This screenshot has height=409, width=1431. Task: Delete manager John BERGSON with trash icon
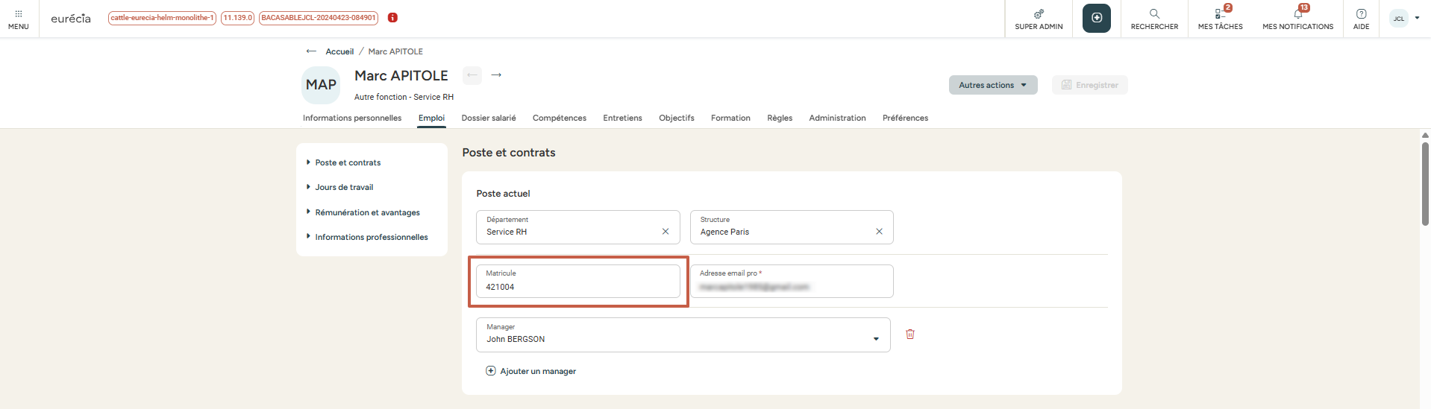[909, 335]
